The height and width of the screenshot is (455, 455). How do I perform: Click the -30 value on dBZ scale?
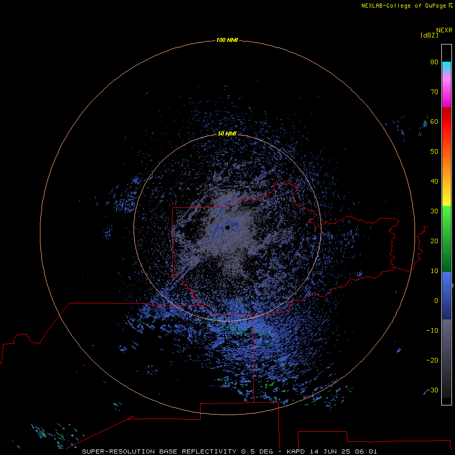click(432, 390)
